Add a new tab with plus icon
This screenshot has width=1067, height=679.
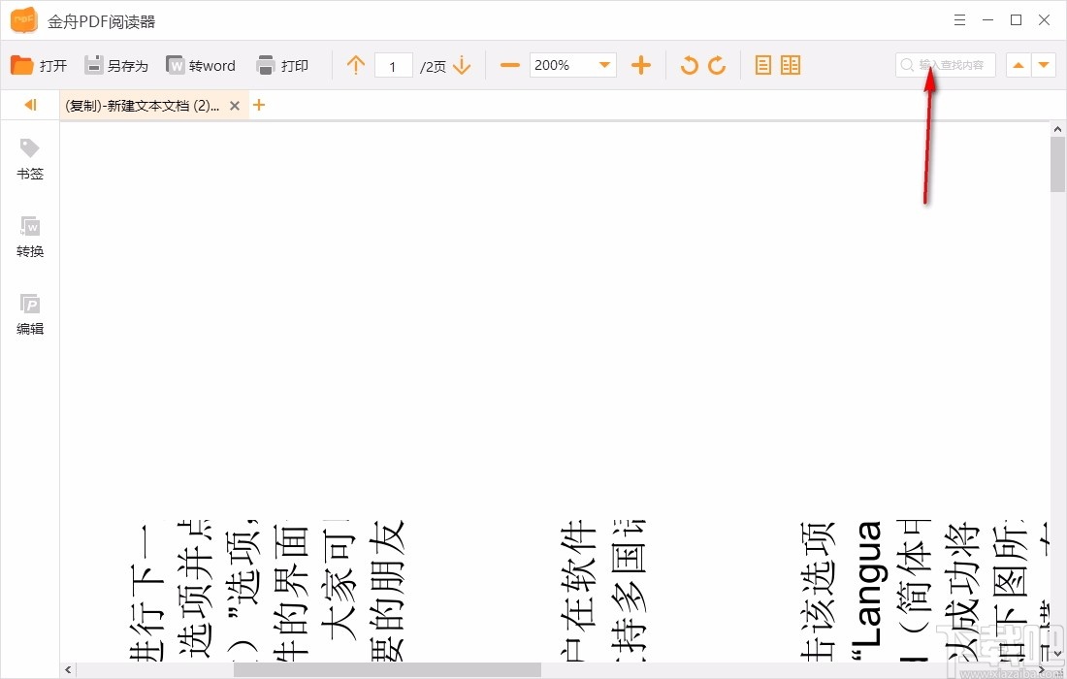pyautogui.click(x=259, y=105)
